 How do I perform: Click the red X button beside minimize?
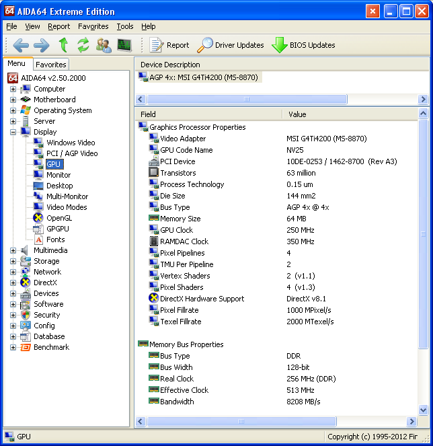click(372, 11)
